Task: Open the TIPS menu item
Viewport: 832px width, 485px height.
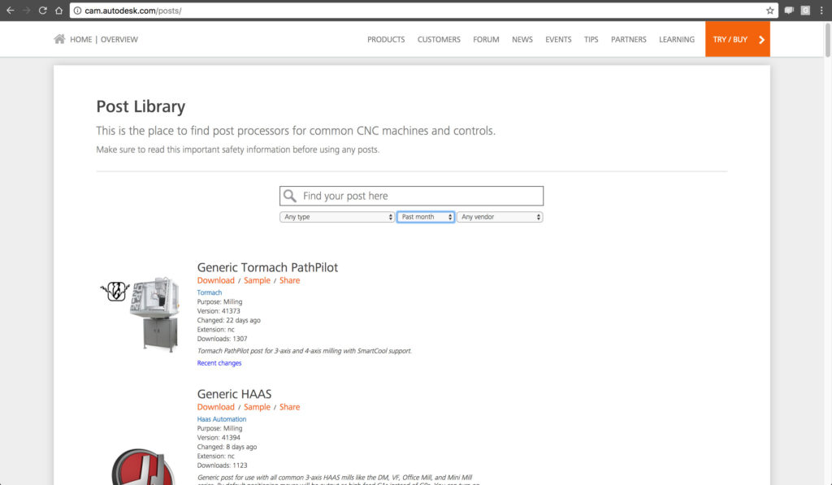Action: coord(591,39)
